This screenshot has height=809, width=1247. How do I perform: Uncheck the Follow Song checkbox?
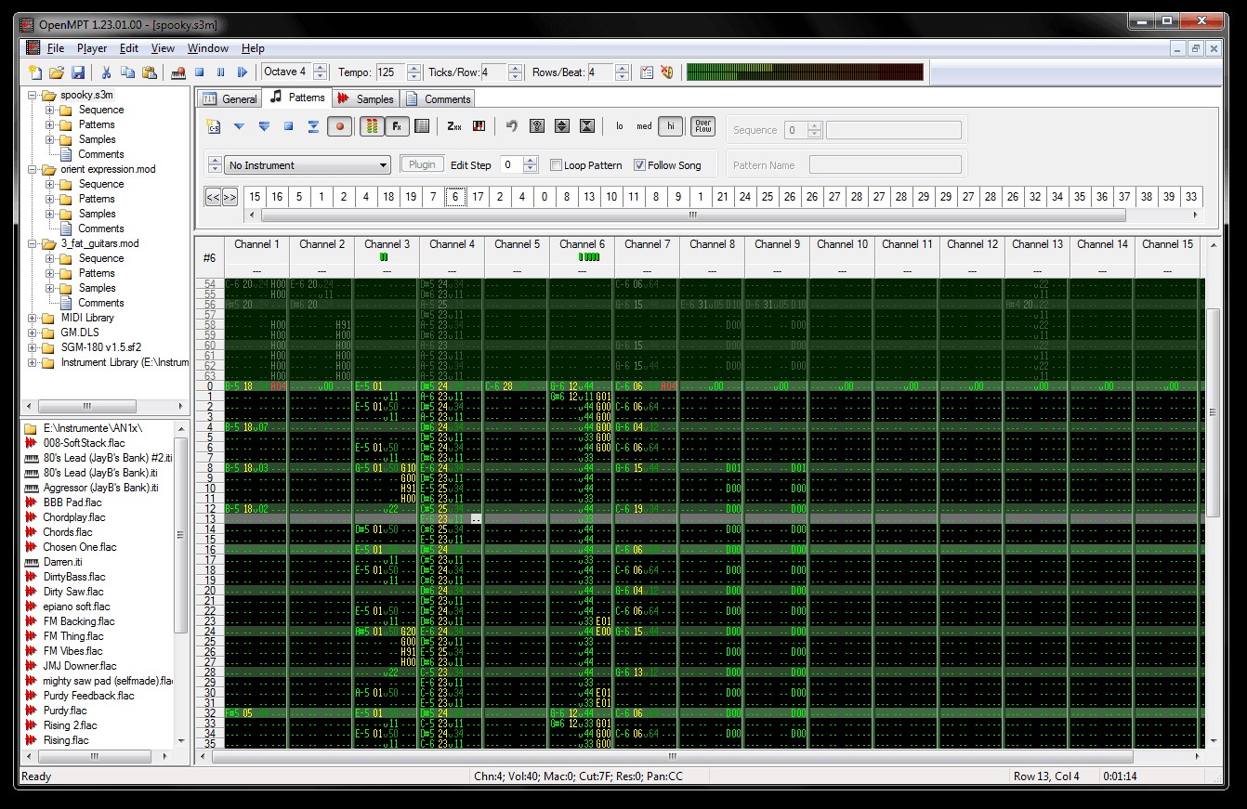point(639,165)
